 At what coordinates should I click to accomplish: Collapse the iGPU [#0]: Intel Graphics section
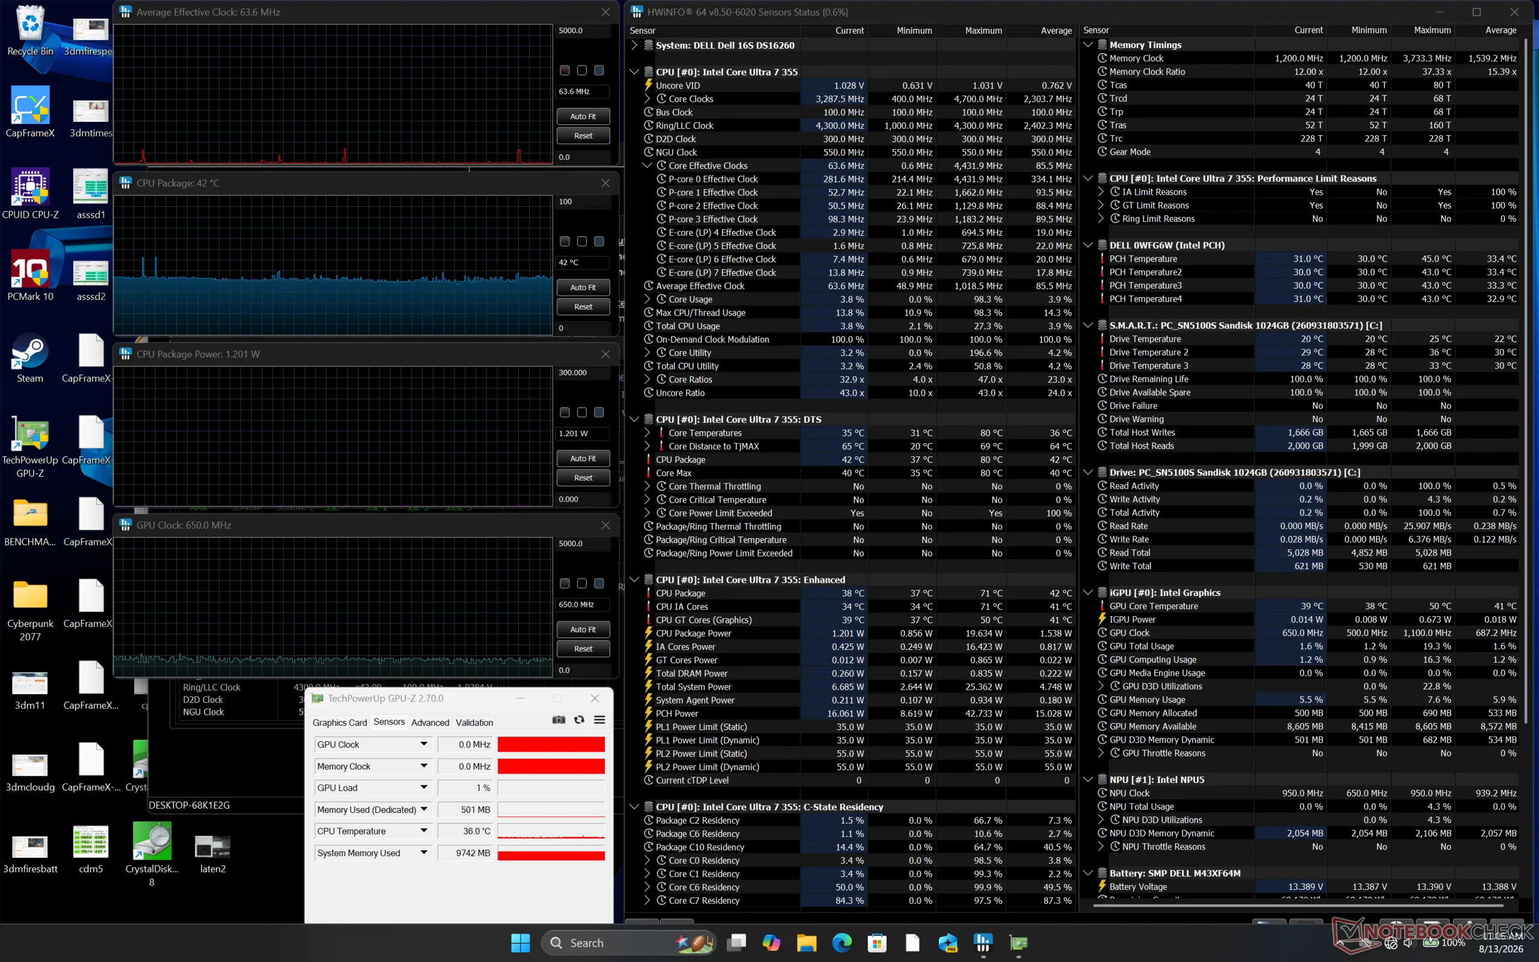coord(1088,592)
